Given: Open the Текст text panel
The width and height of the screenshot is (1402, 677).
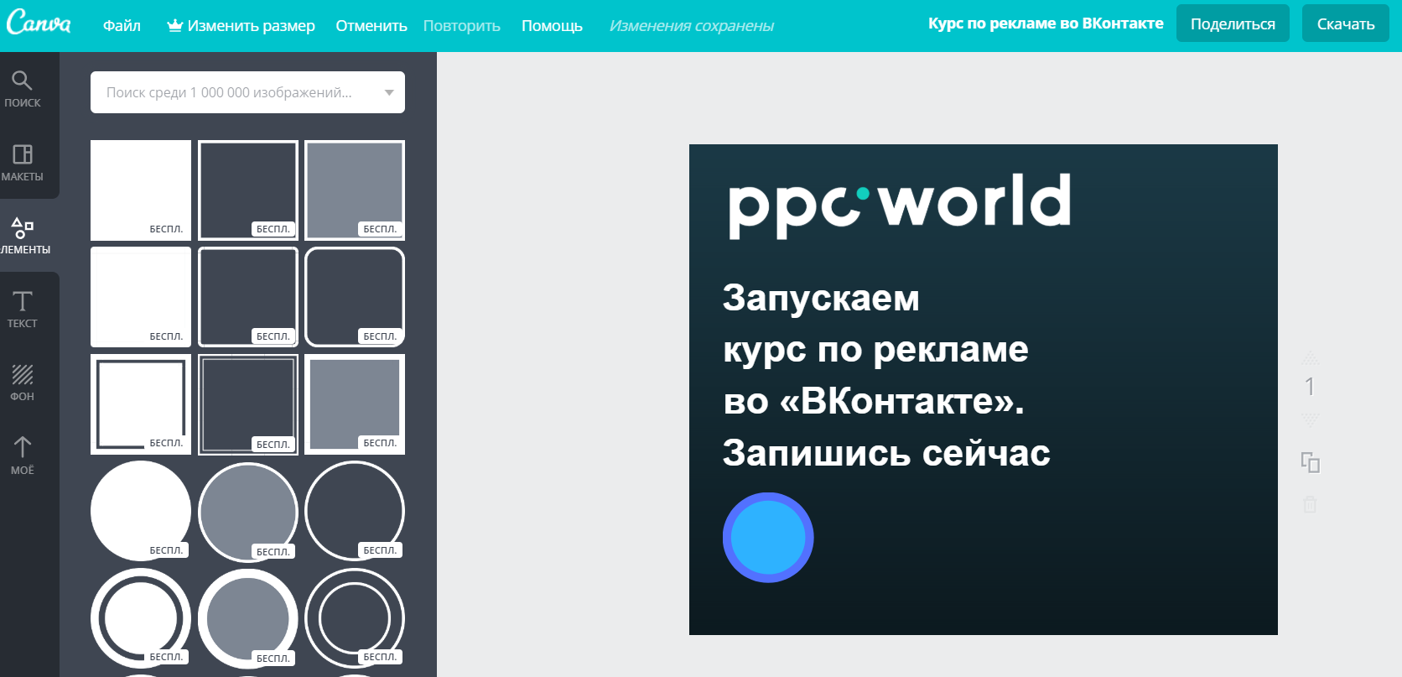Looking at the screenshot, I should [x=23, y=309].
